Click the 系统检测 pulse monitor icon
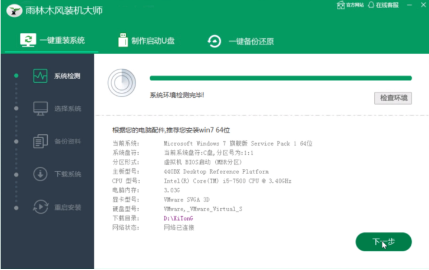The width and height of the screenshot is (429, 270). [40, 76]
